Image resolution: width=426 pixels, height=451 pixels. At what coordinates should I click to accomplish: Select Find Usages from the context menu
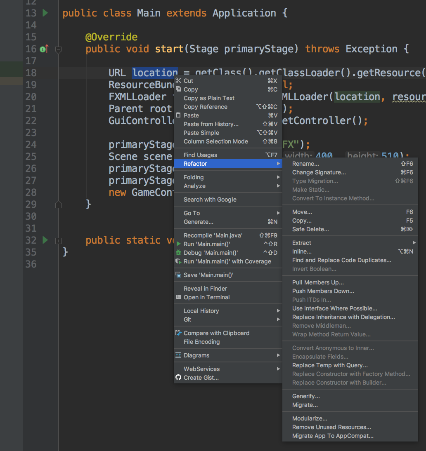(228, 155)
